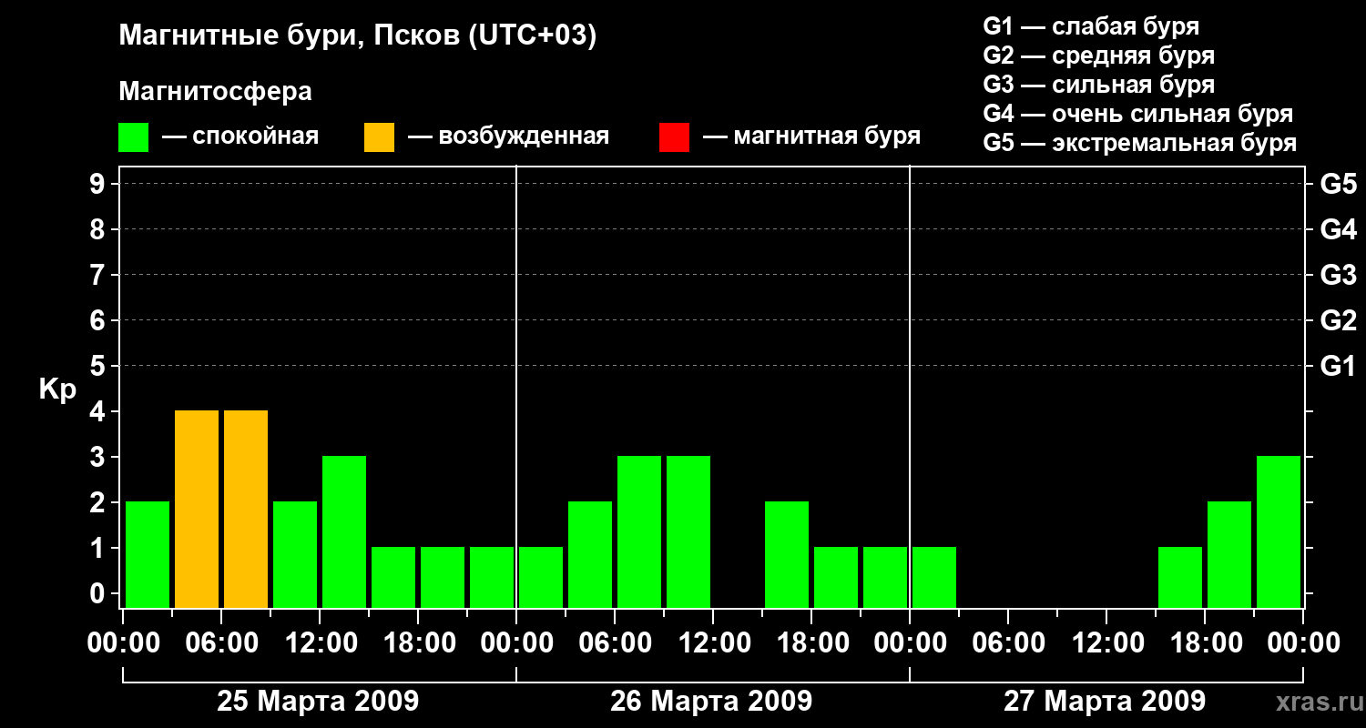Image resolution: width=1366 pixels, height=728 pixels.
Task: Click the '06:00' time label for 27 Марта
Action: (x=1008, y=642)
